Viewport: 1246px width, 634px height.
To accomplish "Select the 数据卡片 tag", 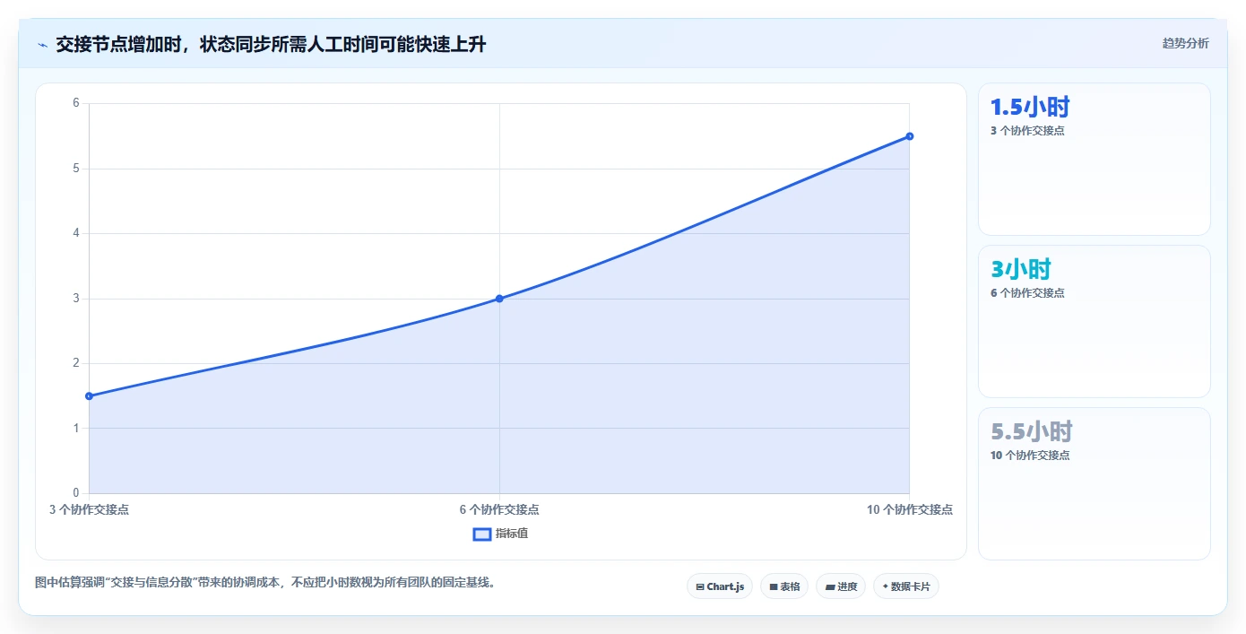I will click(x=906, y=586).
